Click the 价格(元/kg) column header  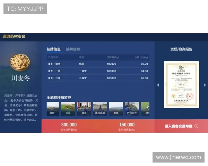tap(141, 57)
